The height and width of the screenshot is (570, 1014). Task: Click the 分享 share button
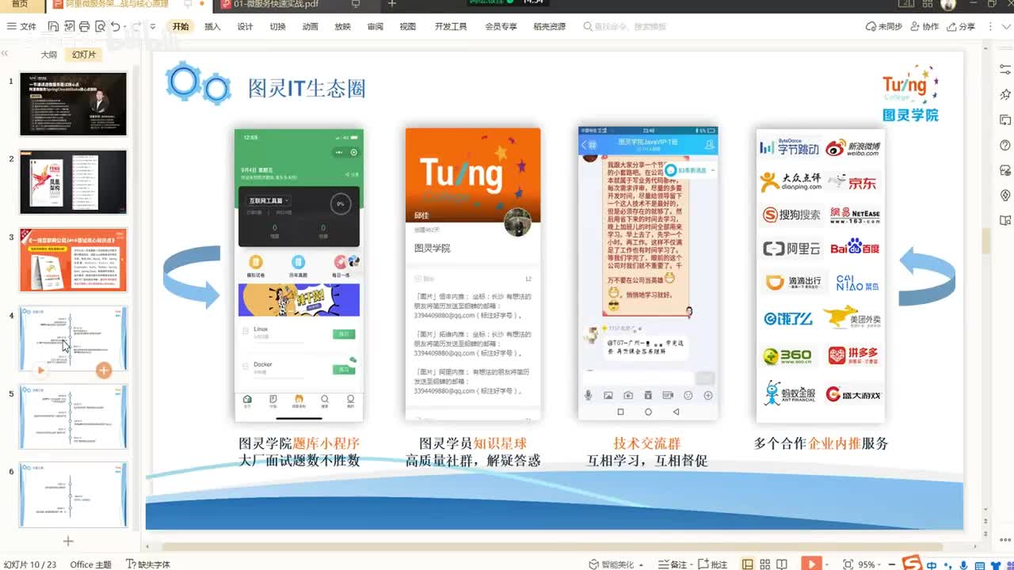point(961,26)
